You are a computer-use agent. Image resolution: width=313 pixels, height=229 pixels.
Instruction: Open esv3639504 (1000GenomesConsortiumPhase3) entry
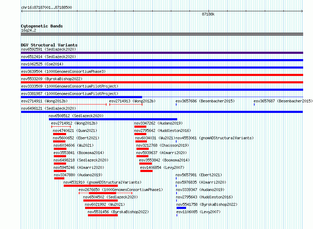(63, 71)
